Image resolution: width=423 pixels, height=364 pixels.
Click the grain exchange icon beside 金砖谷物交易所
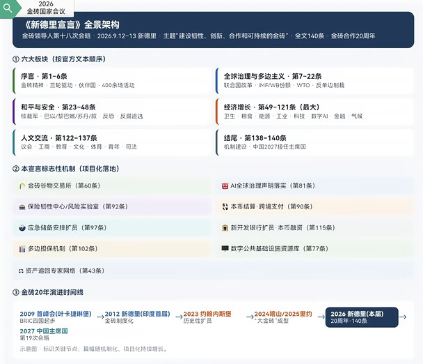22,185
